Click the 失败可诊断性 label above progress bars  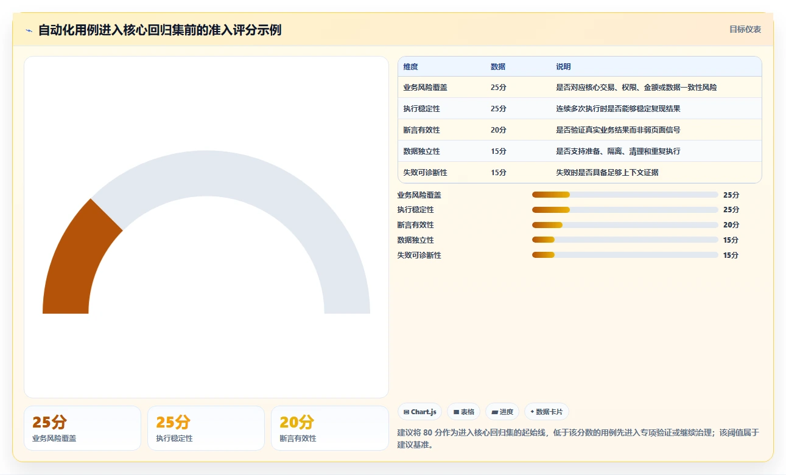click(x=419, y=255)
